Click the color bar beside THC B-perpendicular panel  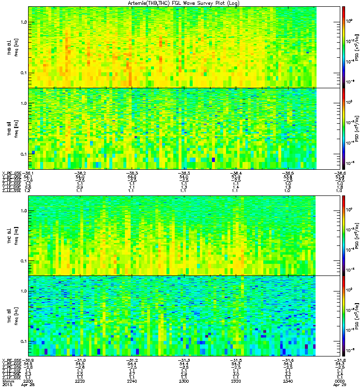point(344,235)
